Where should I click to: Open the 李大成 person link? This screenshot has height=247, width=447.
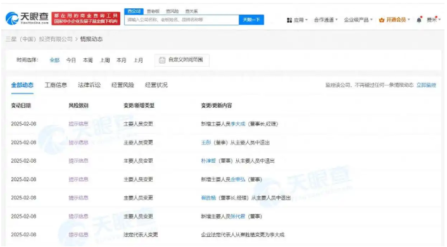pyautogui.click(x=238, y=123)
